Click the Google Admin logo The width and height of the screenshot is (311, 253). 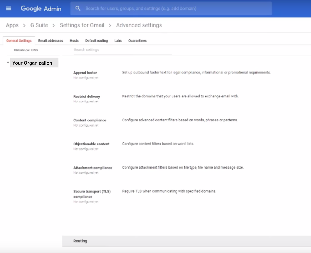(41, 8)
